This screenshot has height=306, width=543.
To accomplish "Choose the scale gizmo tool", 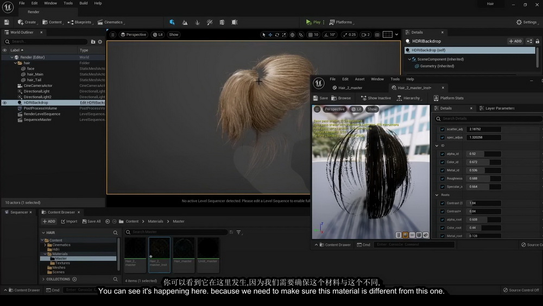I will pos(284,35).
